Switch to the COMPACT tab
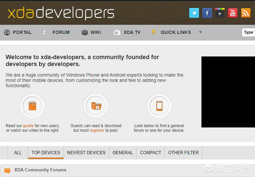 coord(151,153)
